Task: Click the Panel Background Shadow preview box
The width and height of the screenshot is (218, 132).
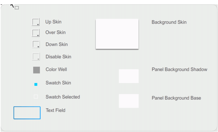Action: [x=129, y=76]
